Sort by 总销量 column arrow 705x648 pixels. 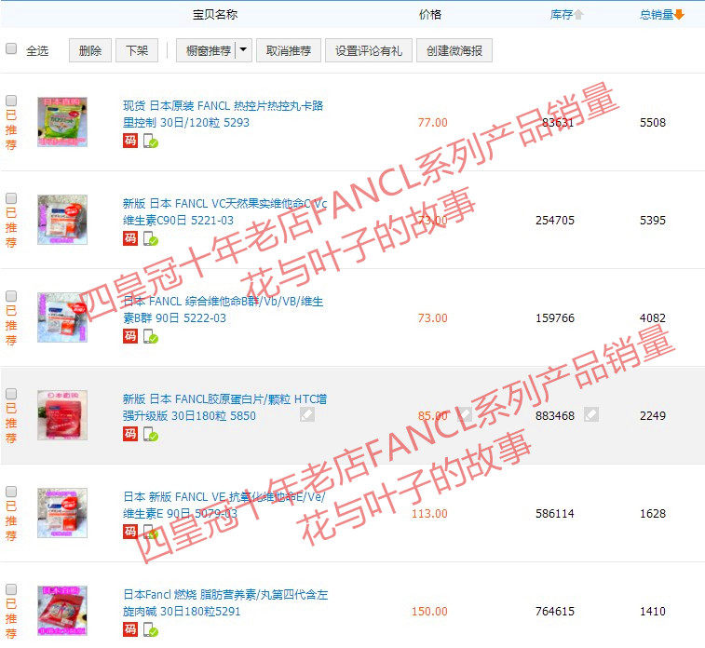(x=679, y=15)
